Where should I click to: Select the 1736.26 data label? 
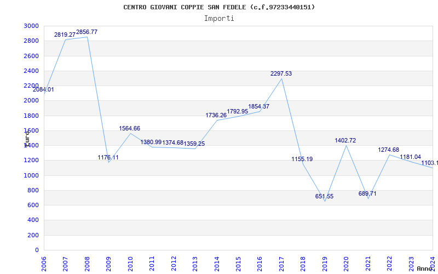coord(216,115)
